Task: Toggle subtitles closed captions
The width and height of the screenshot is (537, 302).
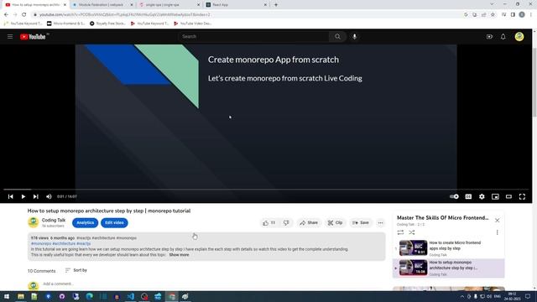Action: pyautogui.click(x=468, y=196)
